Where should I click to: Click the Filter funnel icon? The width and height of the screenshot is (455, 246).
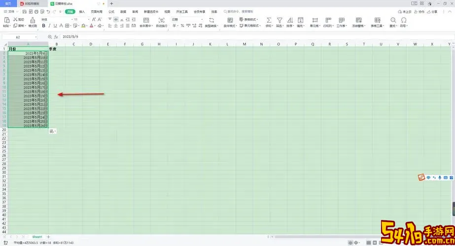(280, 20)
